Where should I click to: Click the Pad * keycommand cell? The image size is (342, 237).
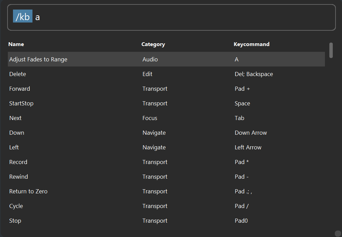242,162
